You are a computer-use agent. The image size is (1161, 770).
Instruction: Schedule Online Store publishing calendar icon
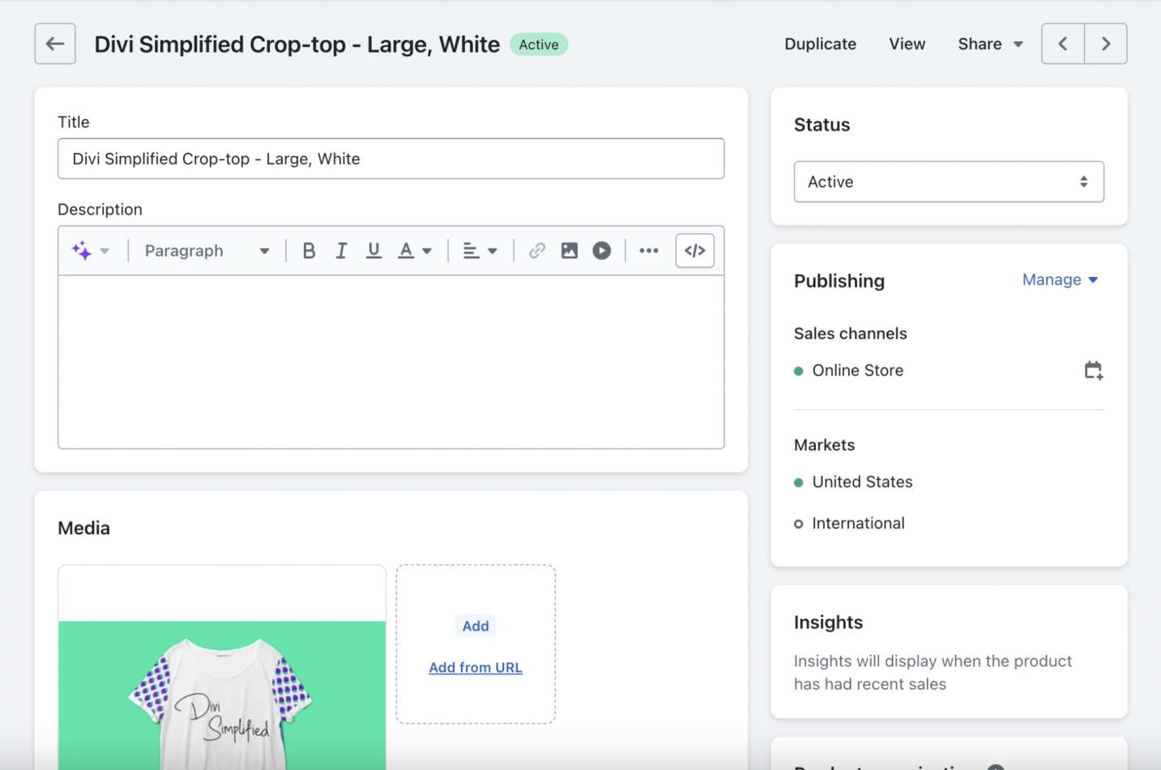pyautogui.click(x=1093, y=371)
